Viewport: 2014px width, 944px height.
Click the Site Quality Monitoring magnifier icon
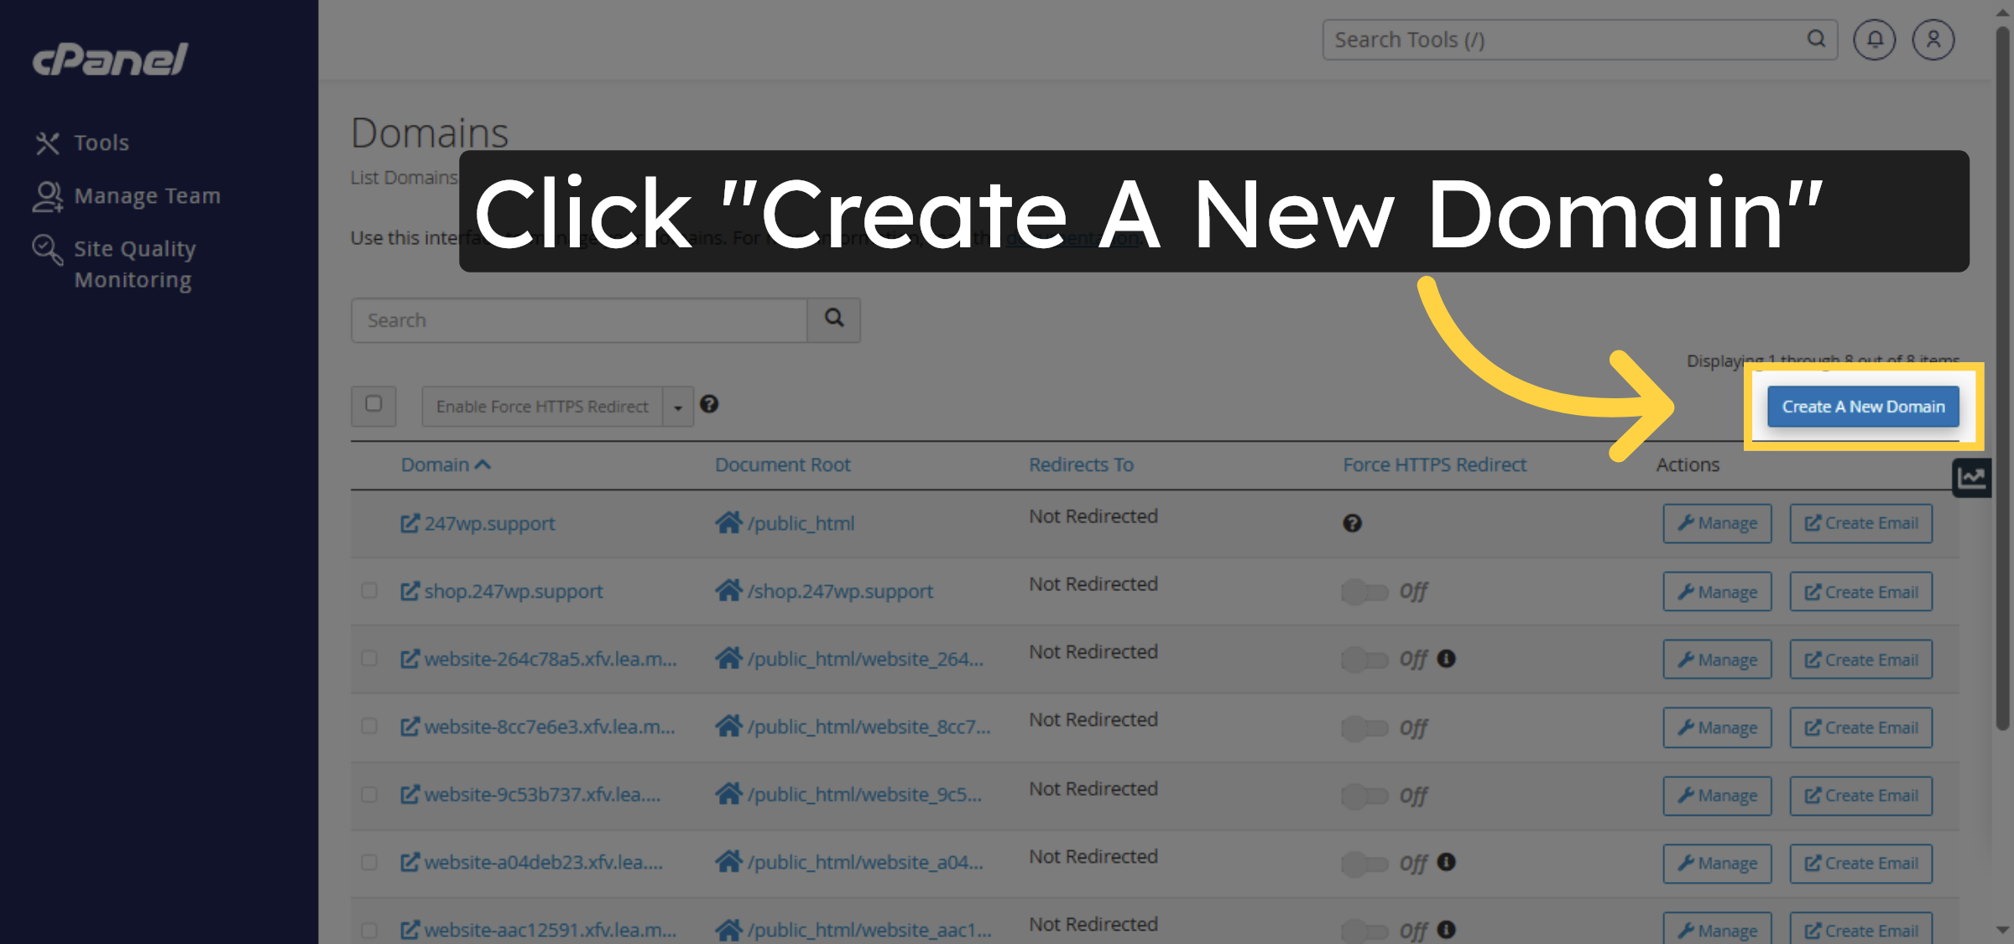(x=46, y=247)
